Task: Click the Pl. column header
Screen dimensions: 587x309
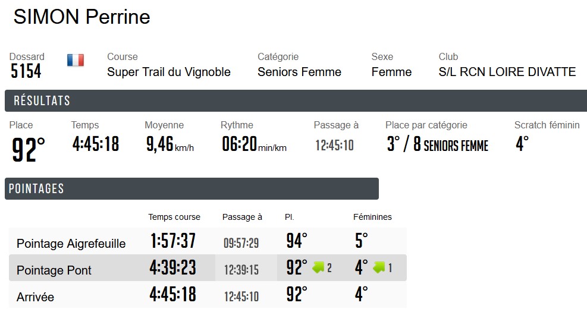Action: tap(290, 217)
